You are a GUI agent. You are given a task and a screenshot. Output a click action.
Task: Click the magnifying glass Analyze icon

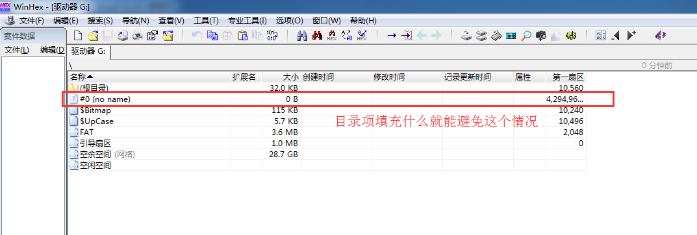pos(526,36)
